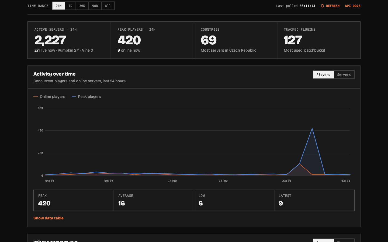
Task: Click the blue Peak players legend swatch
Action: pos(74,97)
